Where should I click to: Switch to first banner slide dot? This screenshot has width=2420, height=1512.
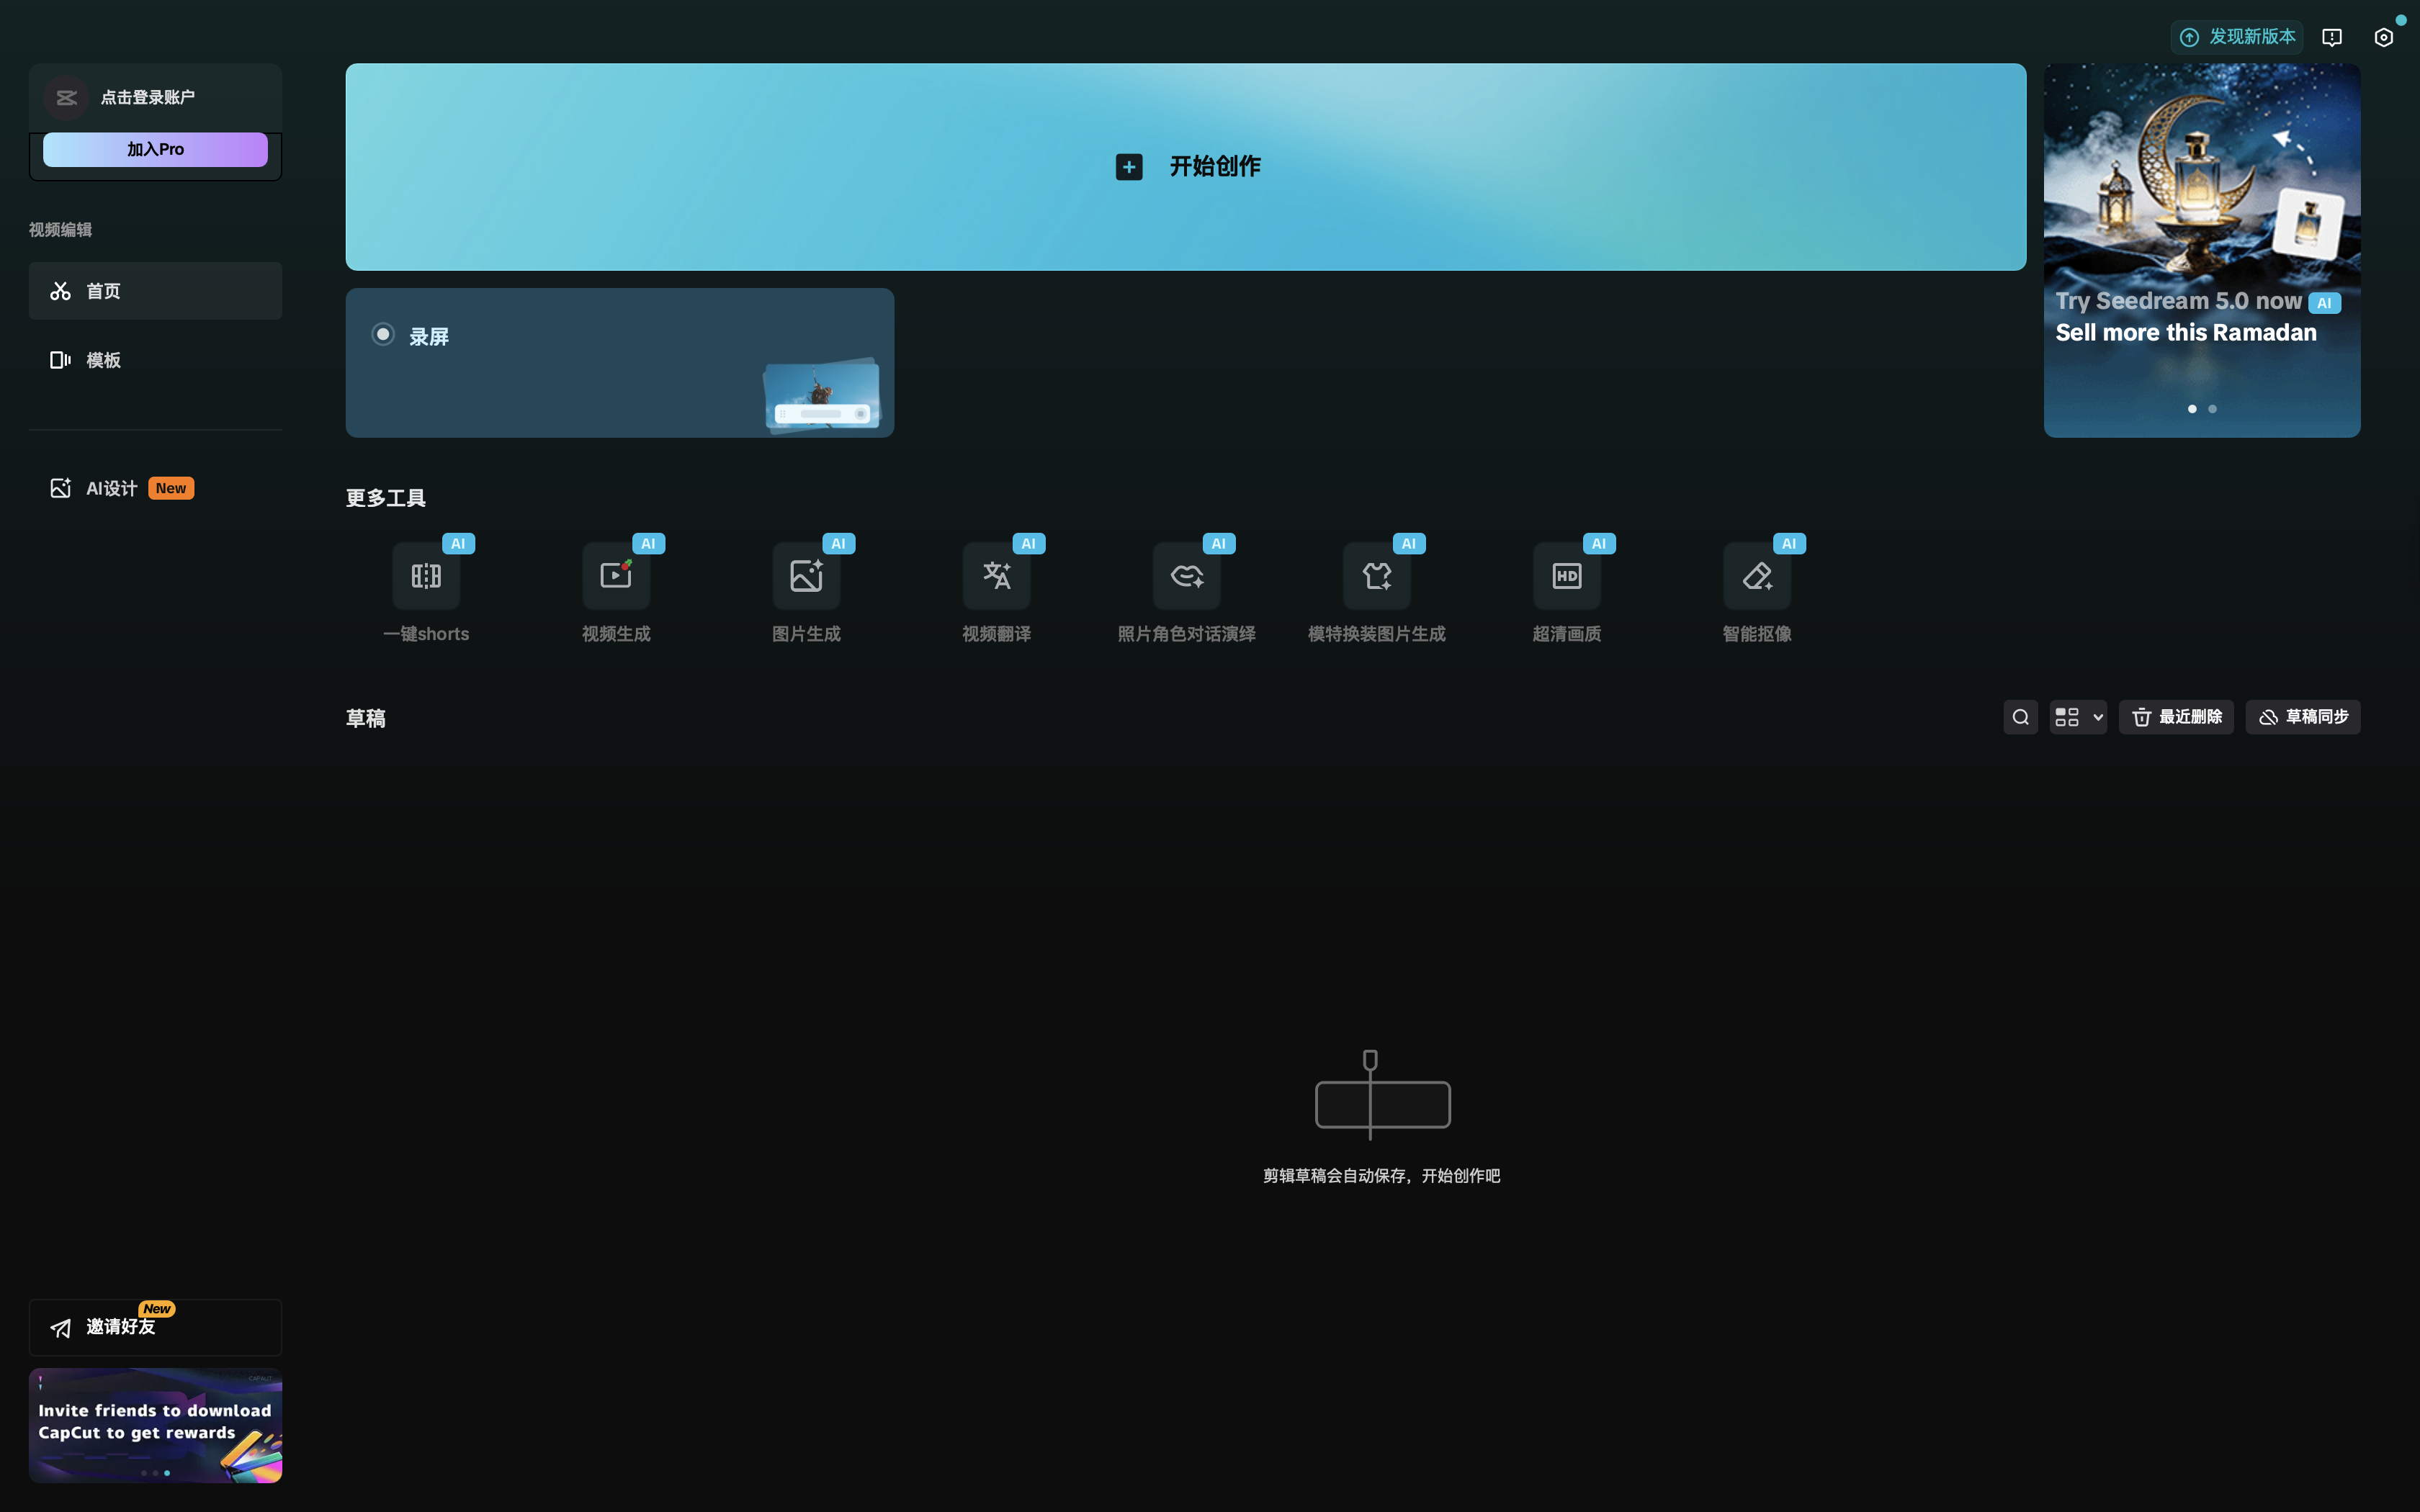2192,409
